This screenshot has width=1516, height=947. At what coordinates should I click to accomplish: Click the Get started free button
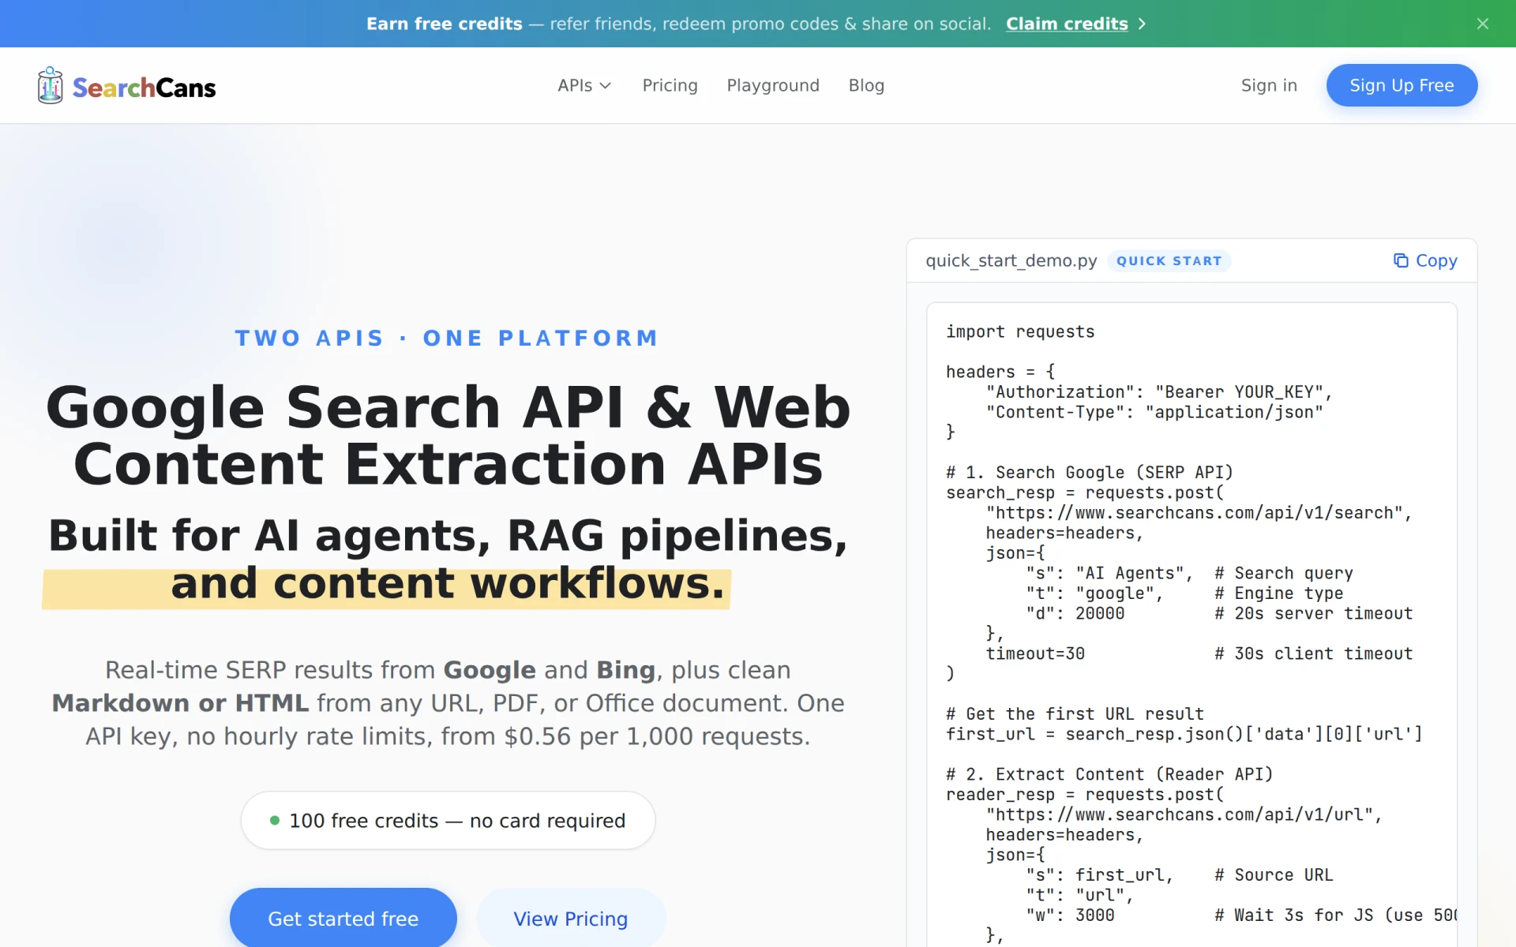[343, 918]
